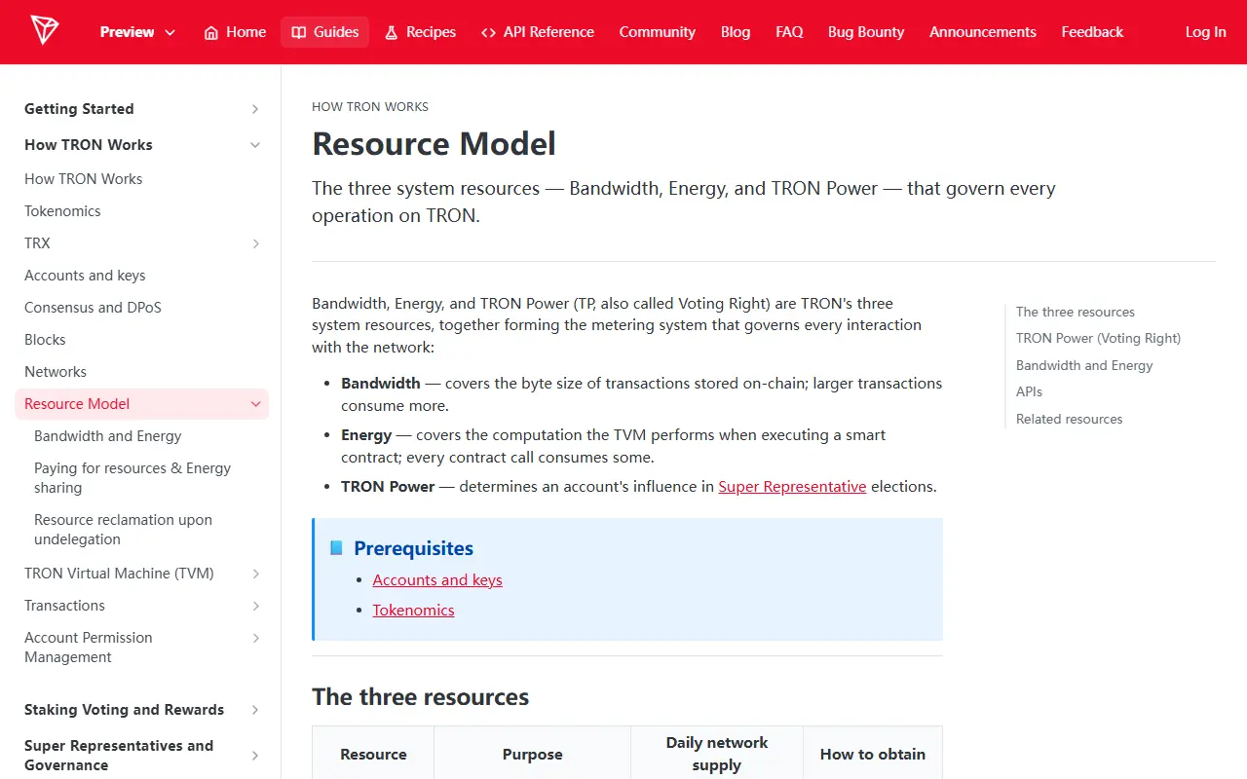Viewport: 1247px width, 779px height.
Task: Click the HOW TRON WORKS breadcrumb
Action: (x=370, y=106)
